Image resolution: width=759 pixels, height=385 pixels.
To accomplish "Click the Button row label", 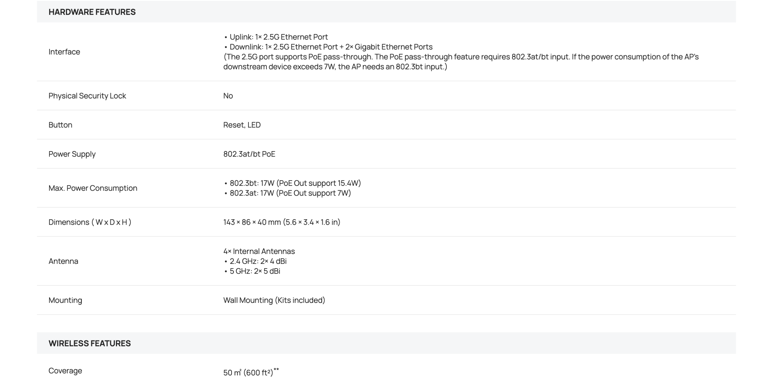I will (60, 125).
